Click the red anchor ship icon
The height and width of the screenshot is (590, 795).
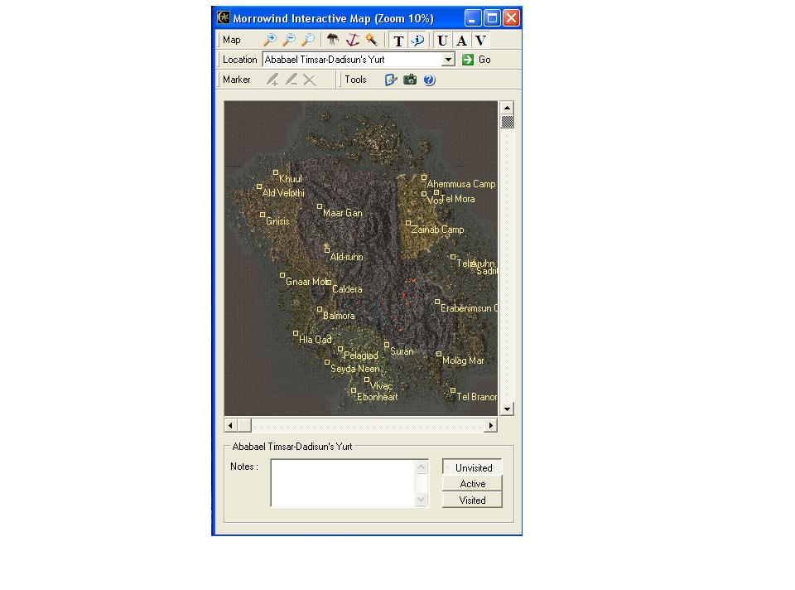(352, 40)
